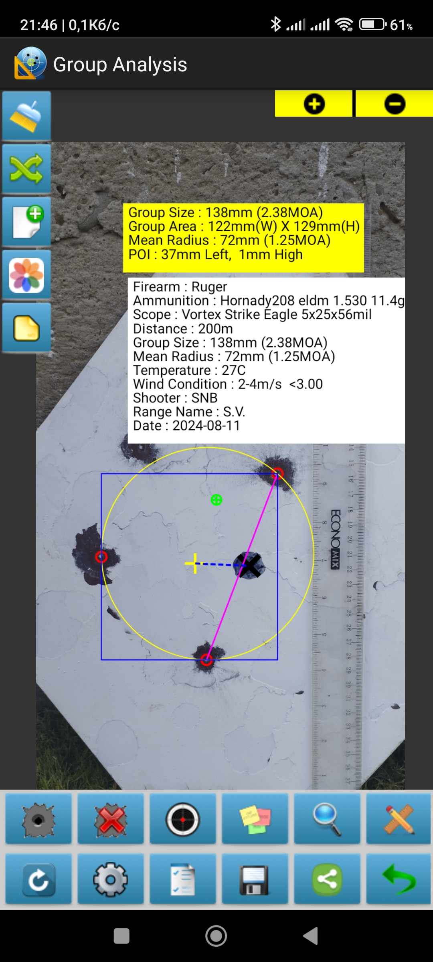Viewport: 433px width, 962px height.
Task: Tap the Android back triangle button
Action: pos(310,936)
